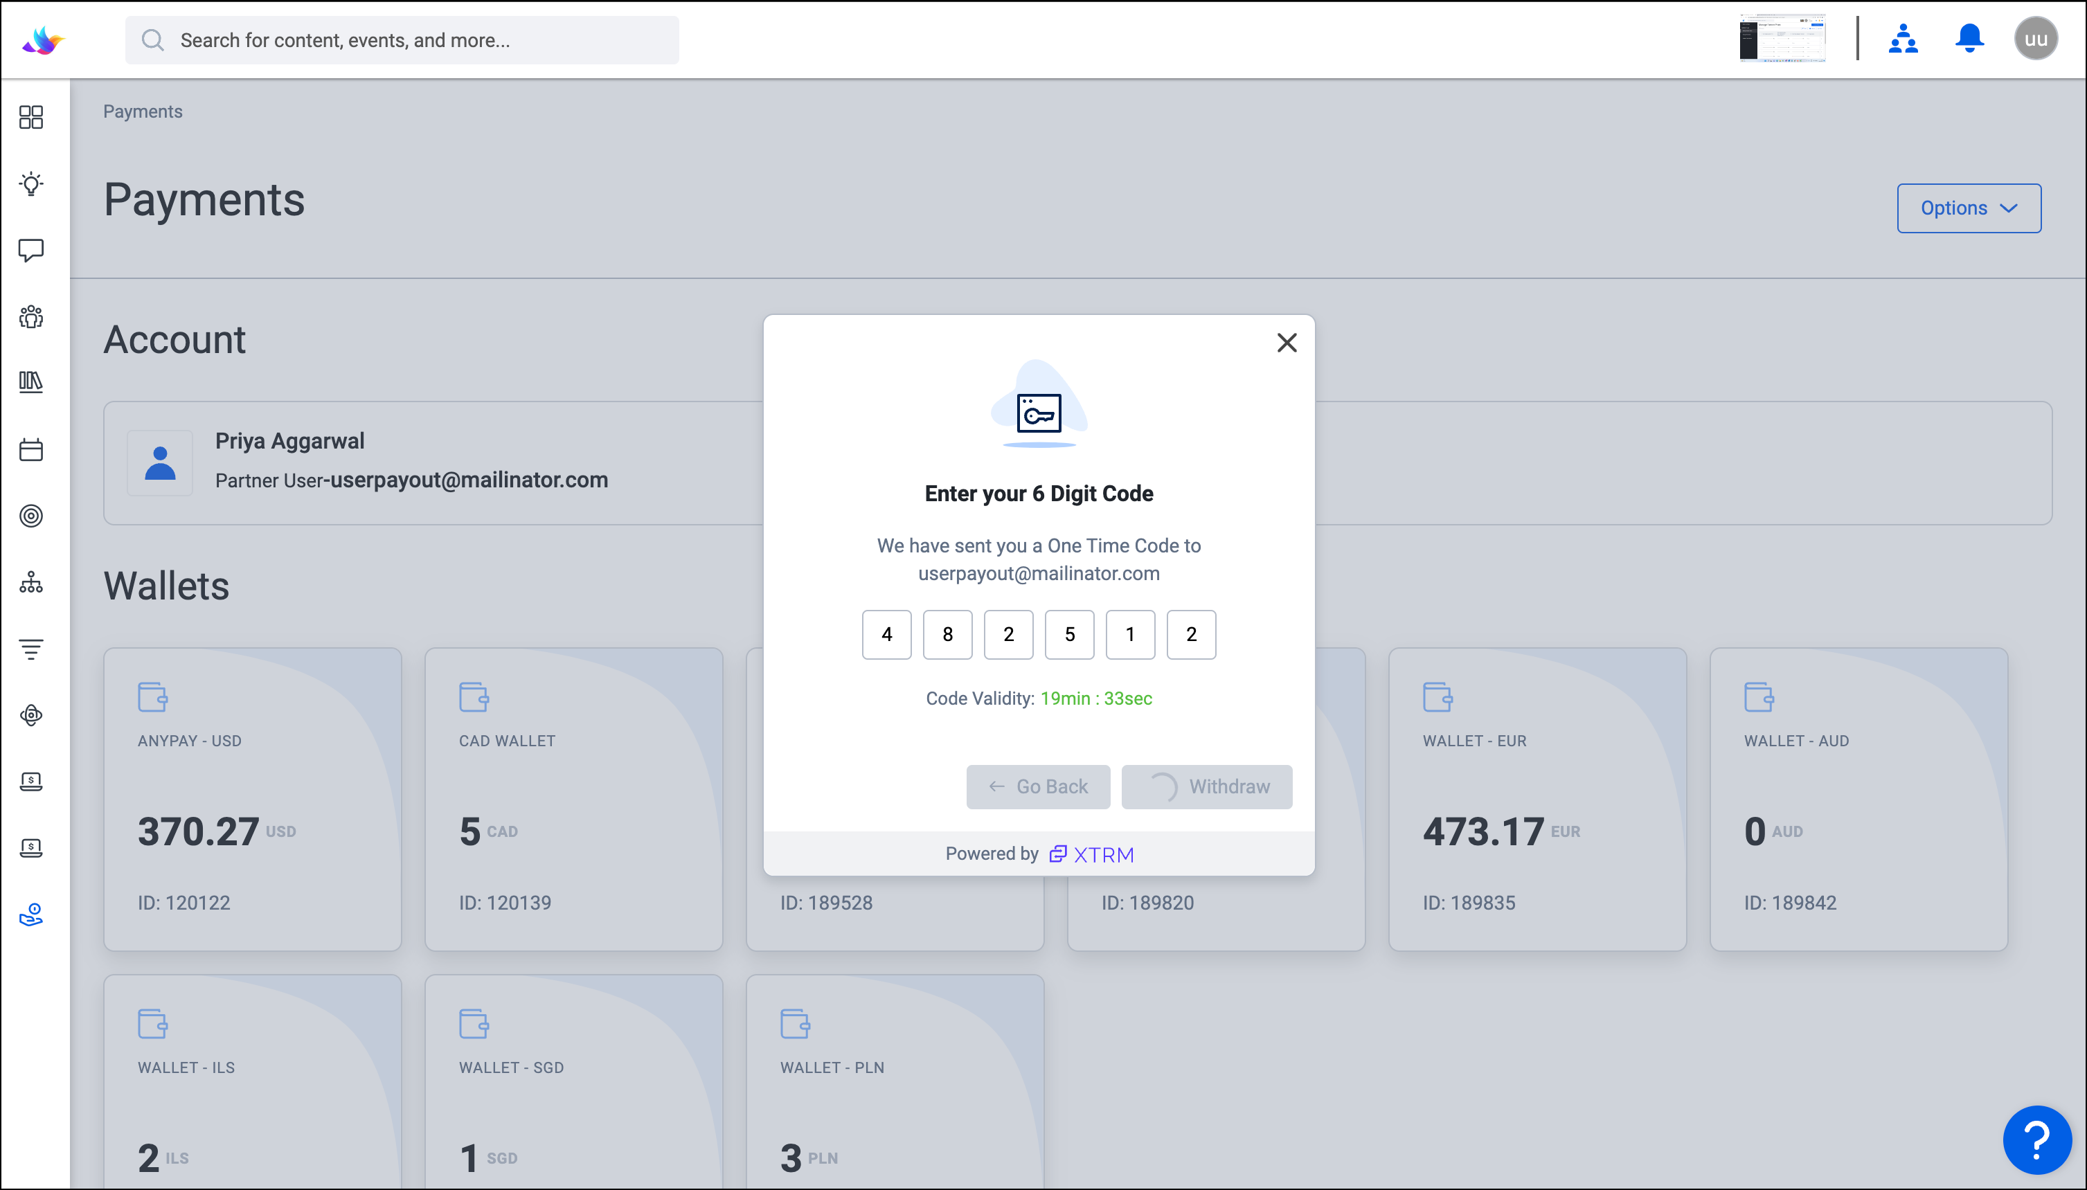Click the lightbulb insights sidebar icon
The height and width of the screenshot is (1190, 2087).
[x=31, y=184]
